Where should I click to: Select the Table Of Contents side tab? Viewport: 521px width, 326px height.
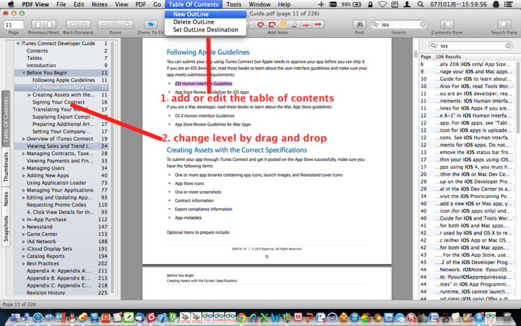[6, 119]
